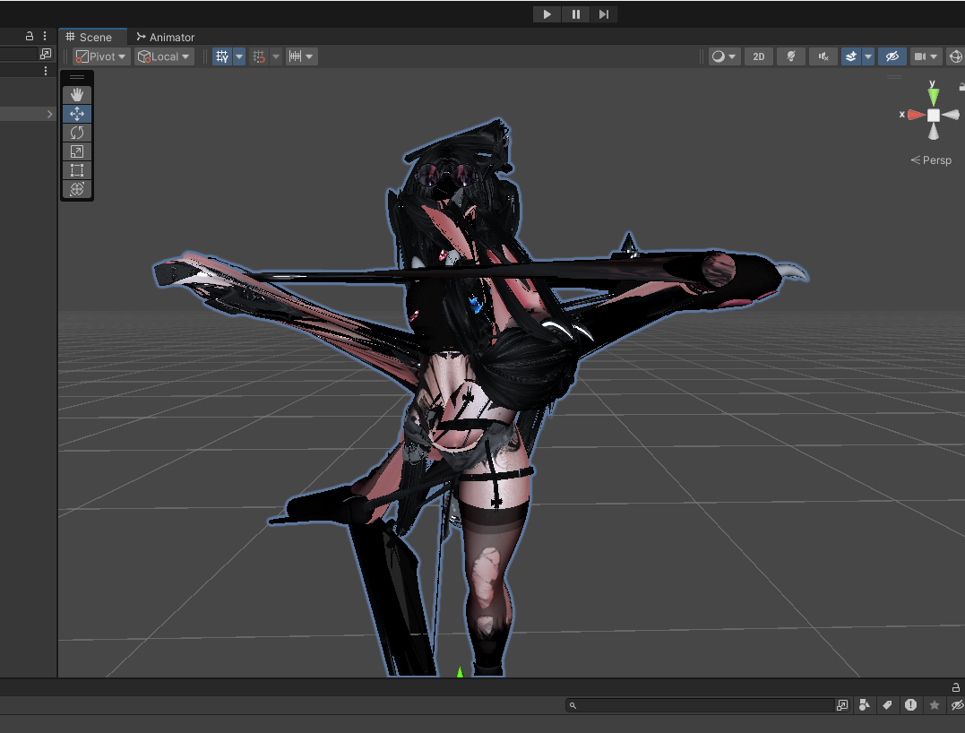Screen dimensions: 965x733
Task: Toggle bottom panel lock icon
Action: click(956, 687)
